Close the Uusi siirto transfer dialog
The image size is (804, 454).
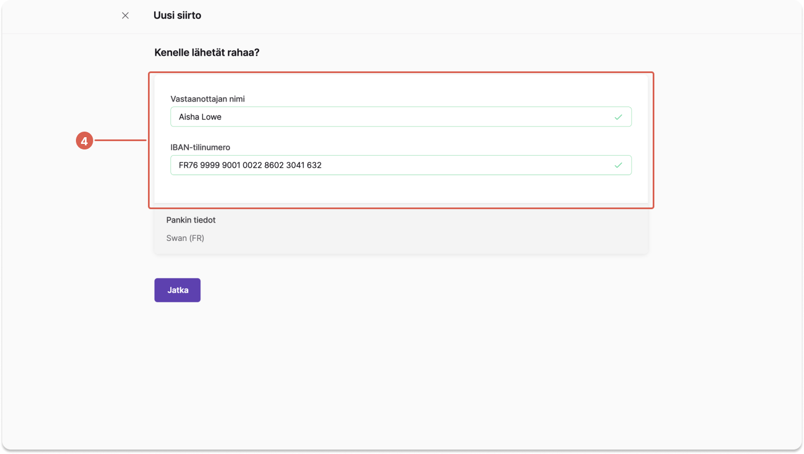coord(125,16)
